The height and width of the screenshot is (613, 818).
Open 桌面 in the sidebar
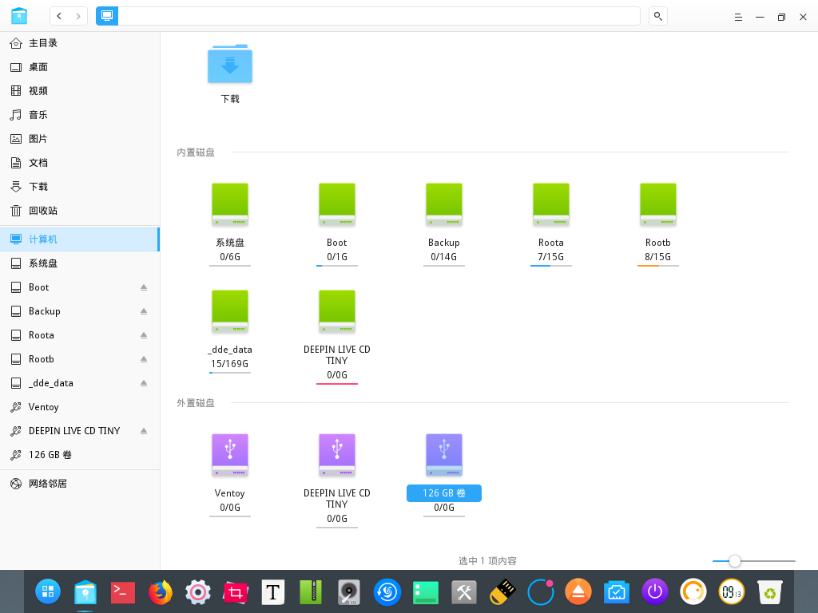point(80,67)
